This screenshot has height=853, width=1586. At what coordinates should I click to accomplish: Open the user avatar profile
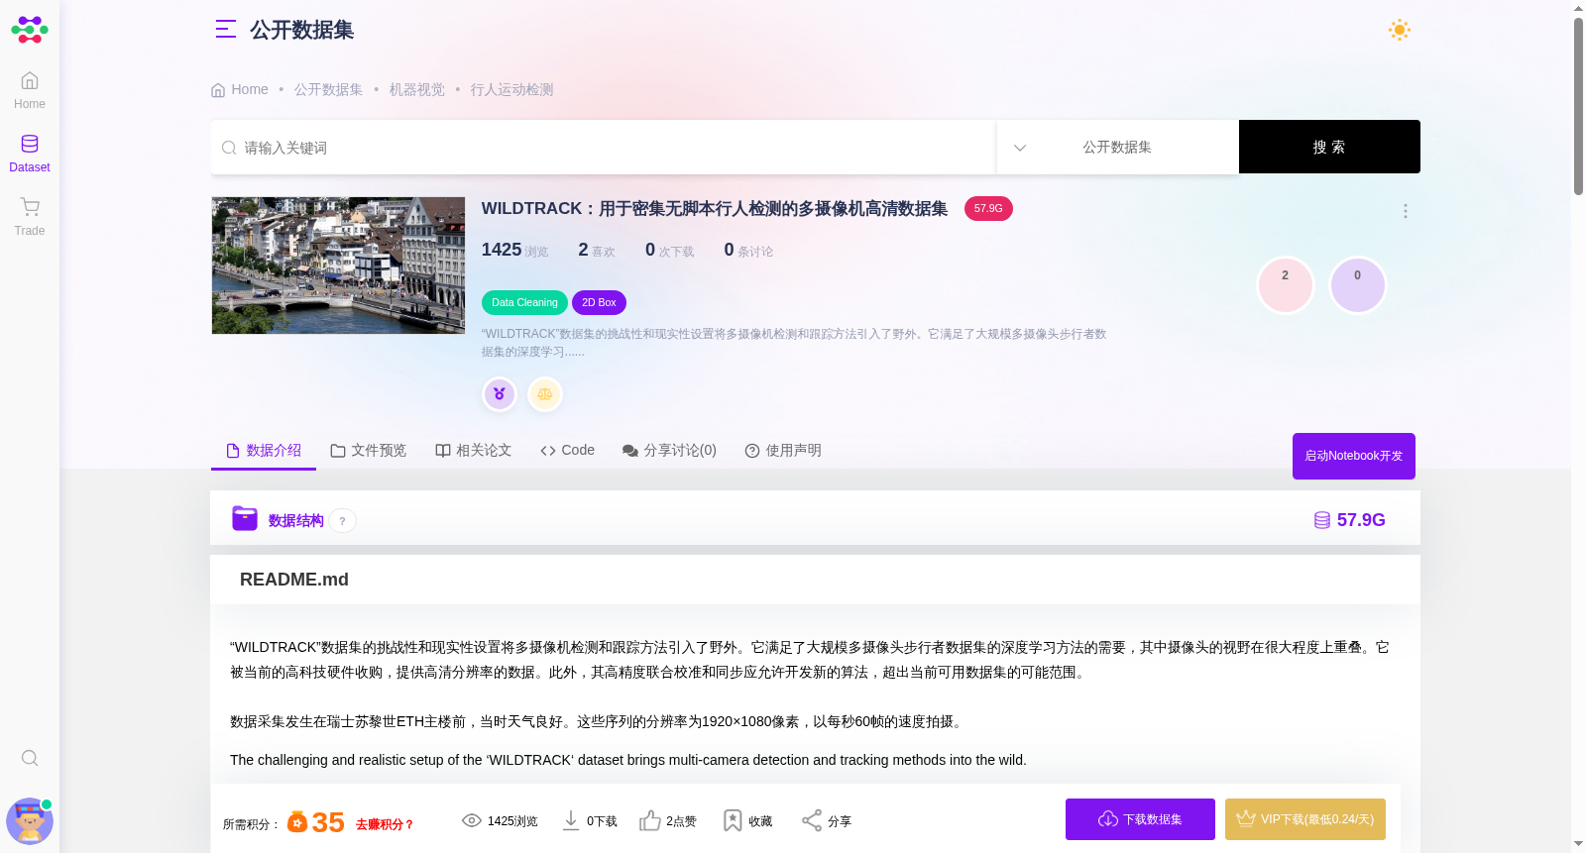click(30, 820)
